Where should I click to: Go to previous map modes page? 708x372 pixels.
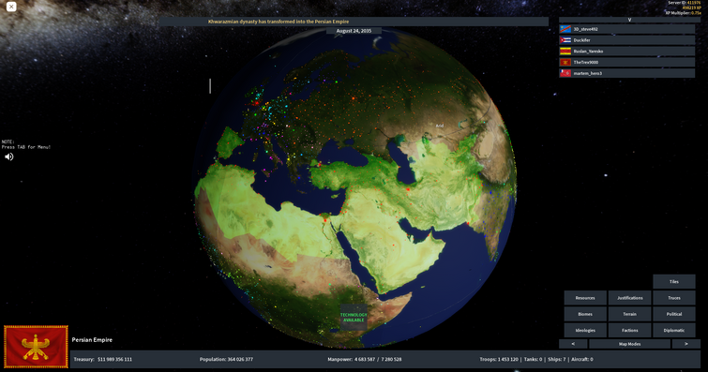pyautogui.click(x=573, y=344)
